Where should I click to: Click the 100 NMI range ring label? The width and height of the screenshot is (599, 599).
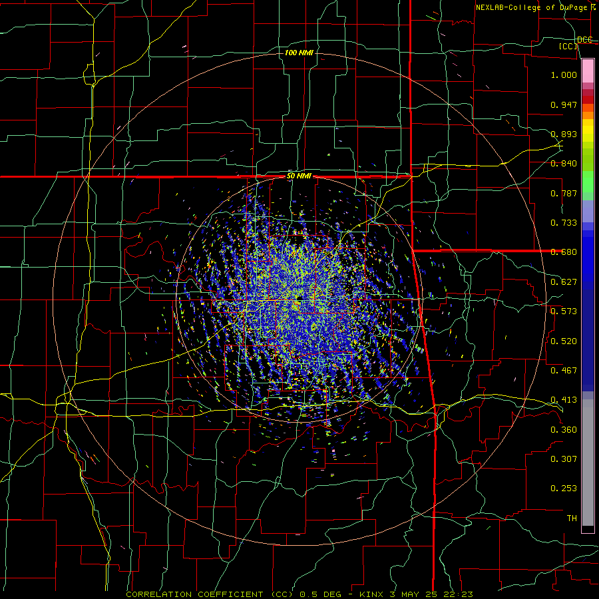299,53
